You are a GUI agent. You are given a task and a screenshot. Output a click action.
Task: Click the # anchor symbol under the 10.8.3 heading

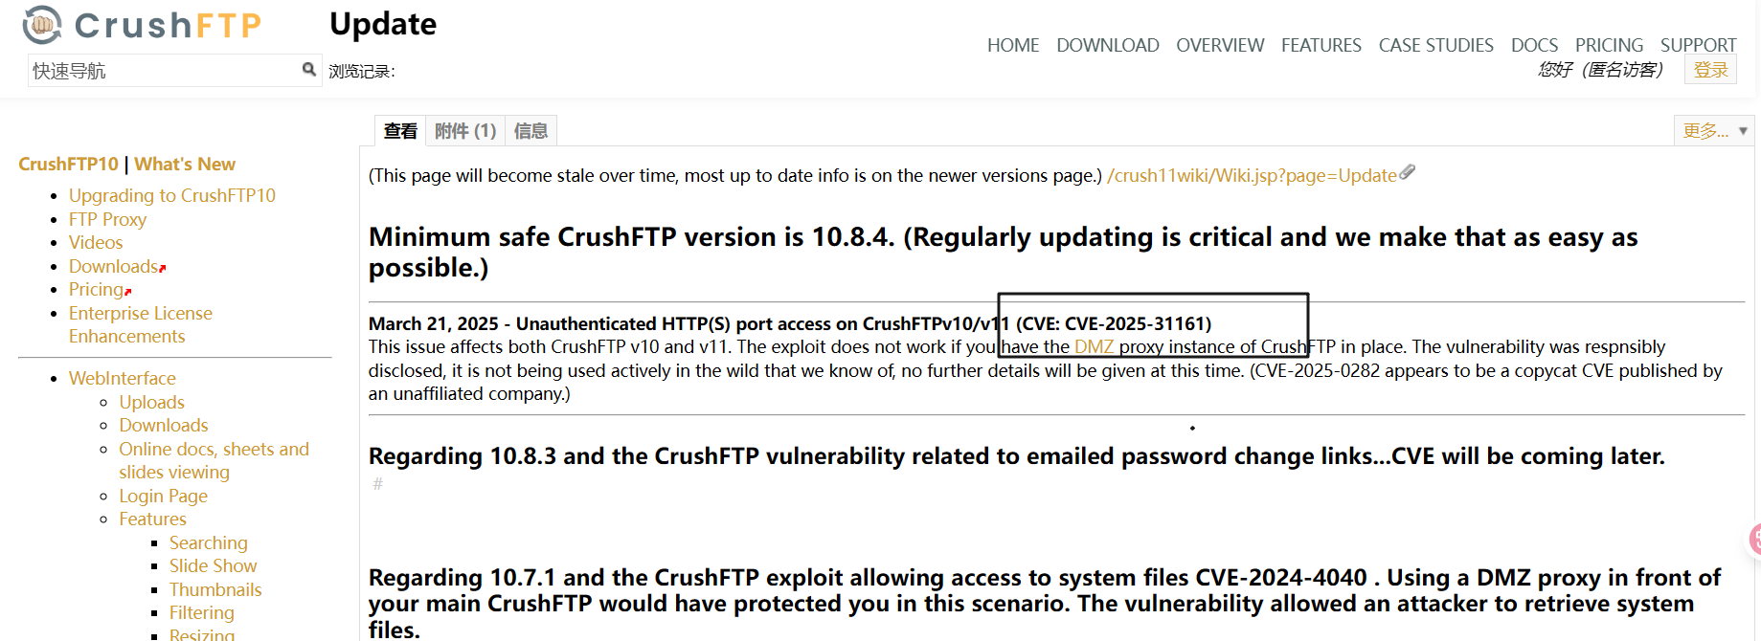(377, 484)
